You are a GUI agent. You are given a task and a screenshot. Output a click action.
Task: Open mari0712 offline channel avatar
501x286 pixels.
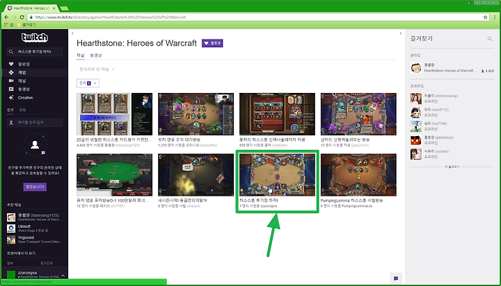pos(416,112)
